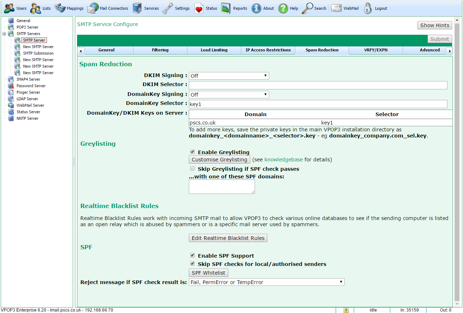This screenshot has height=313, width=463.
Task: Toggle the Enable Greylisting checkbox
Action: (x=192, y=152)
